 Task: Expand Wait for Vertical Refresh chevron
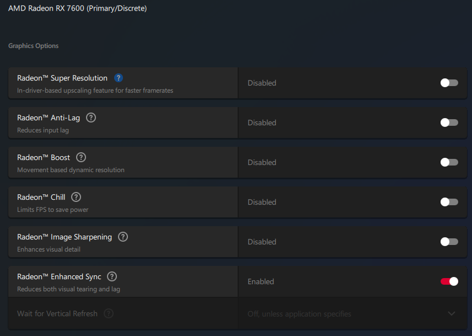pos(452,314)
